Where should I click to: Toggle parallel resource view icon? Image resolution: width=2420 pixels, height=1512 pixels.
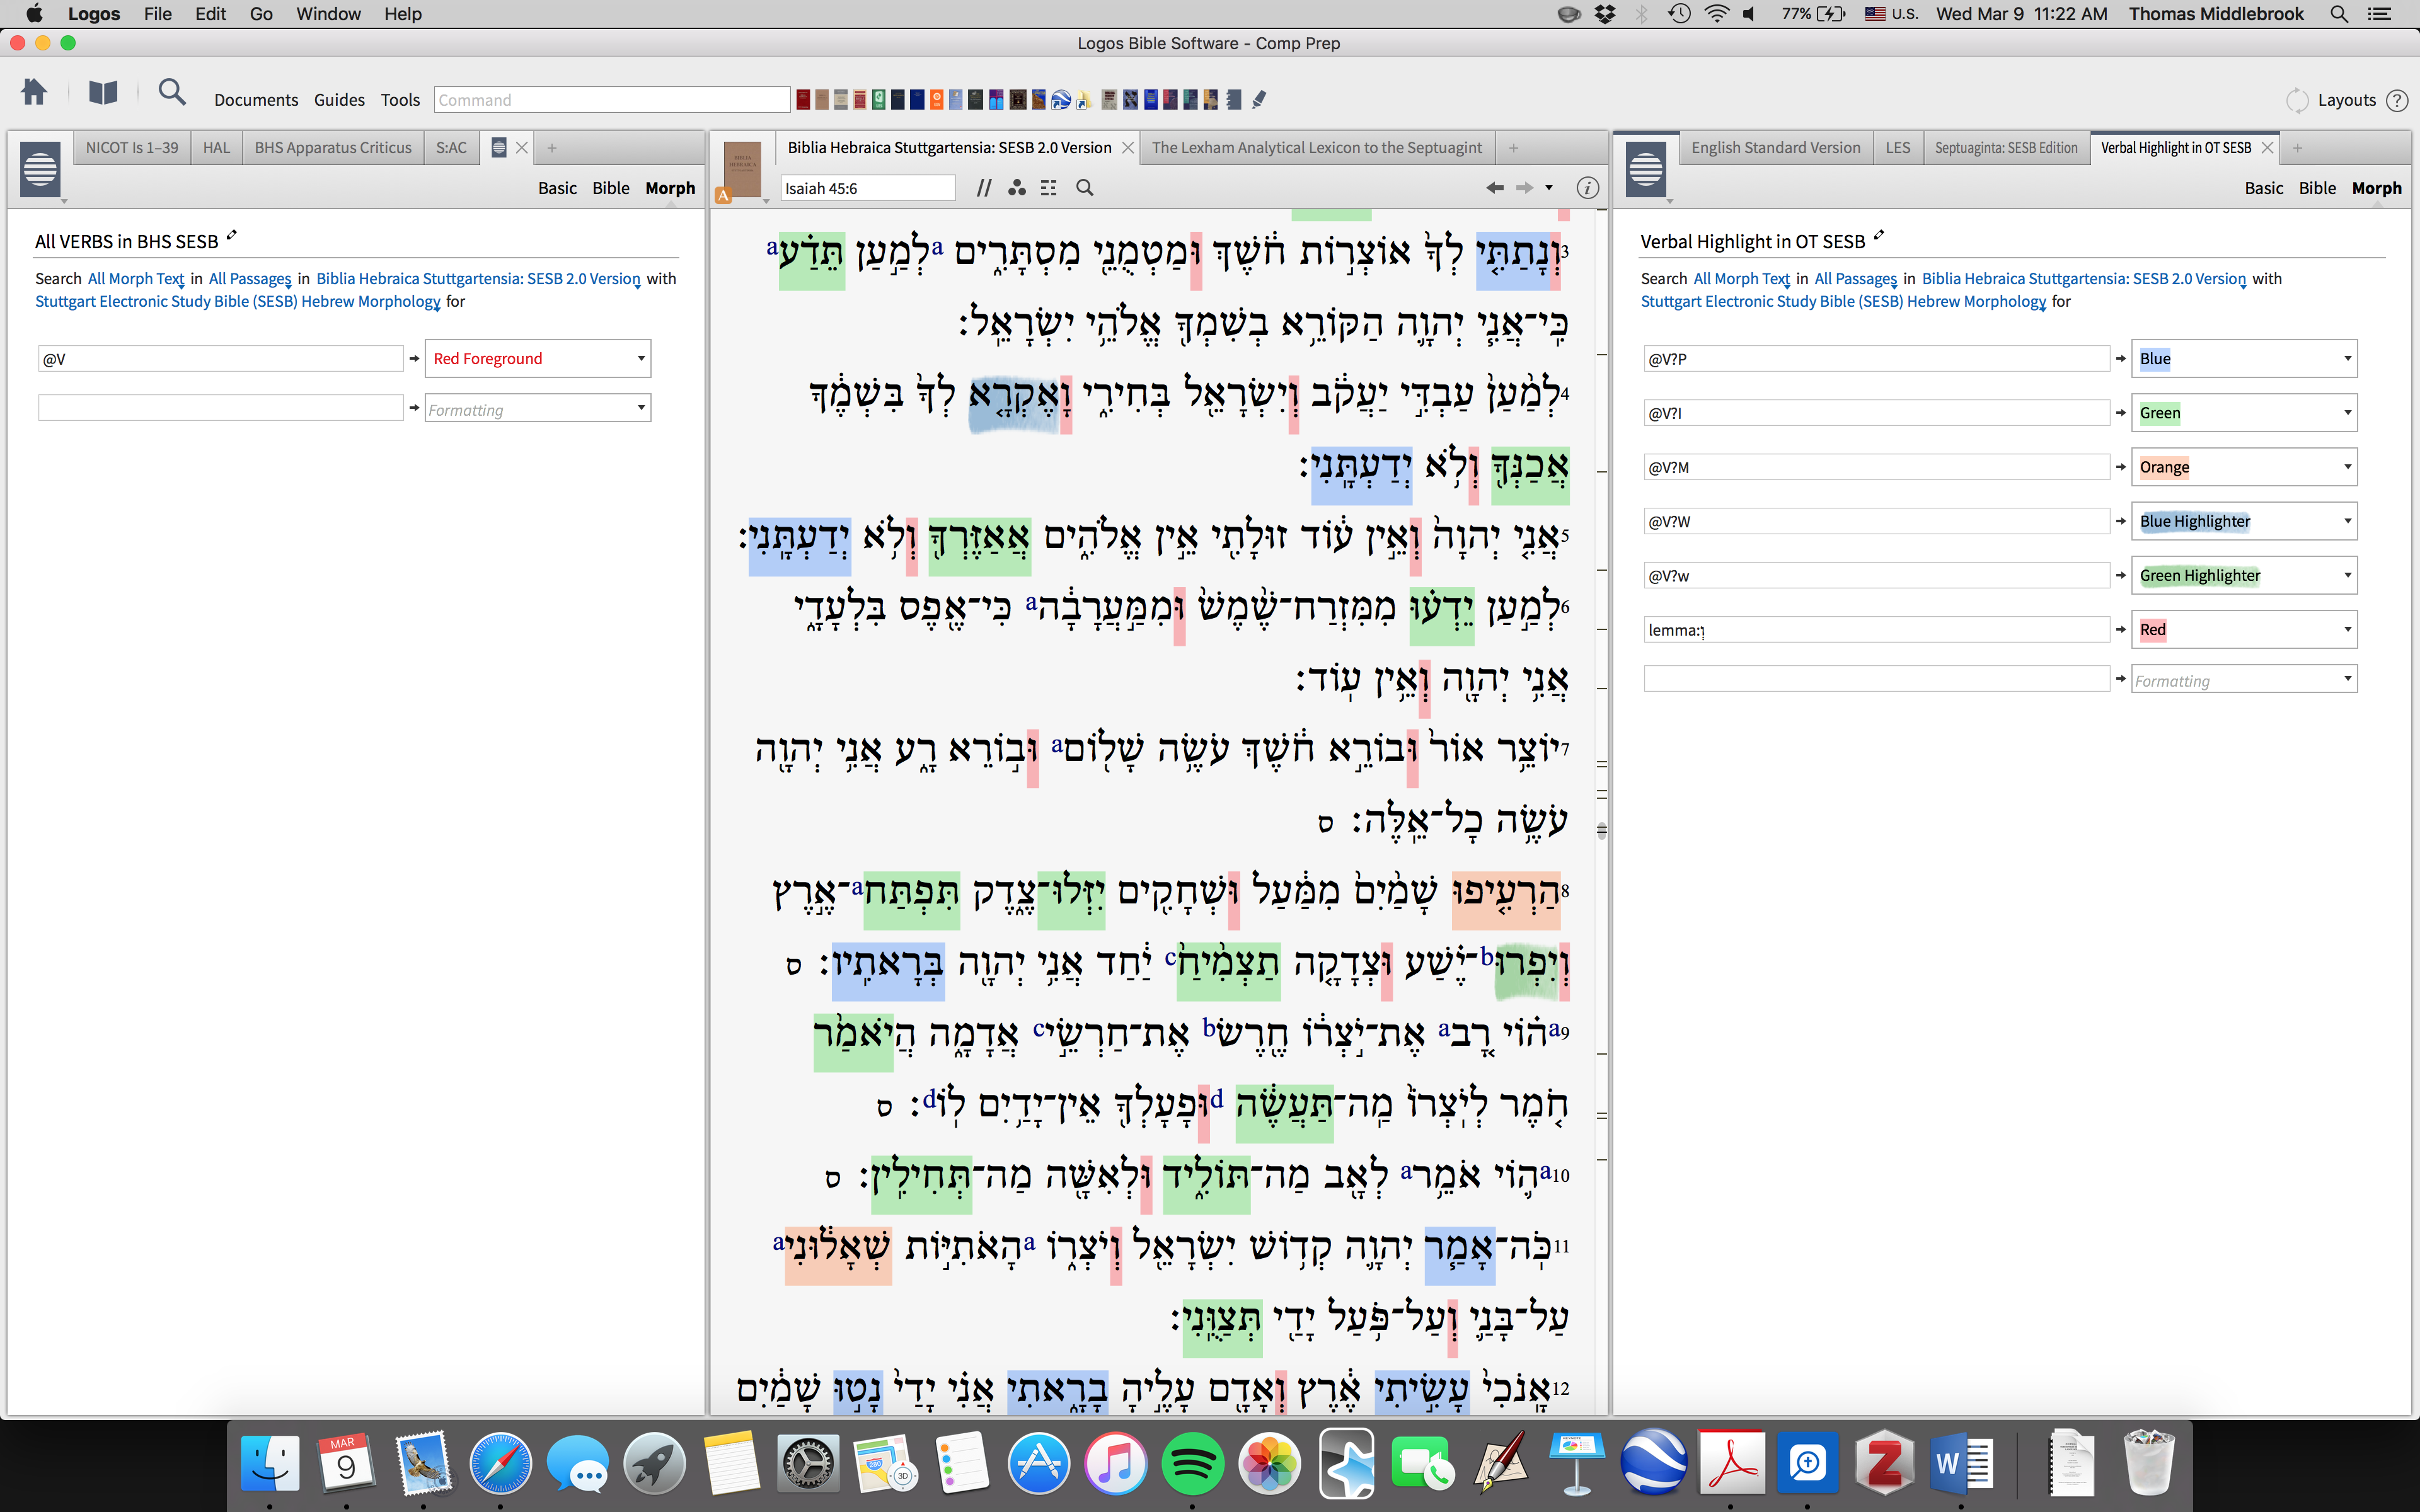(x=984, y=188)
